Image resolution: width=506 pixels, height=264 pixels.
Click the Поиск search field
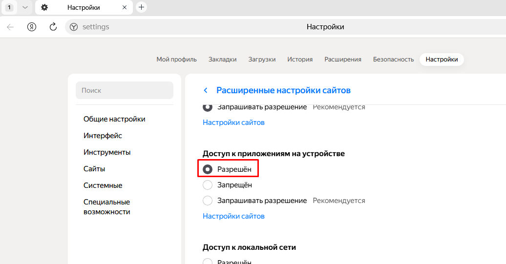tap(125, 90)
